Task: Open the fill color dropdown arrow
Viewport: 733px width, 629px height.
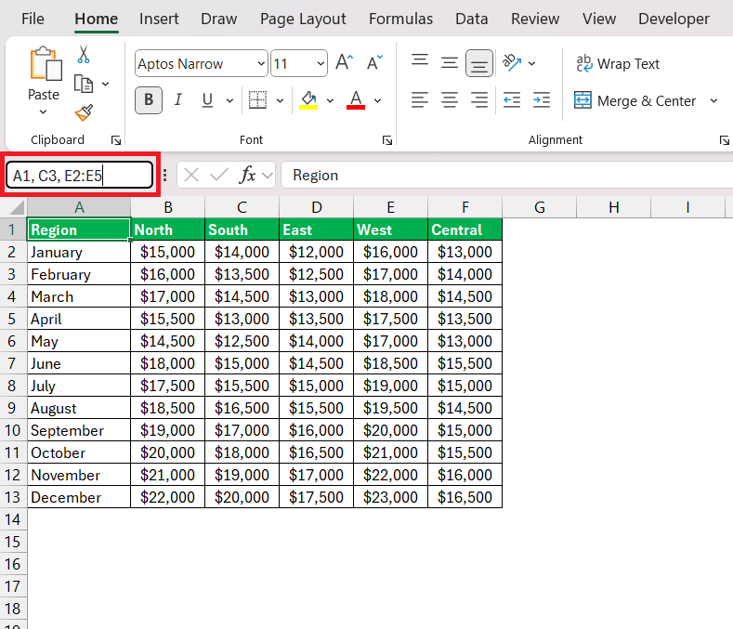Action: pos(330,100)
